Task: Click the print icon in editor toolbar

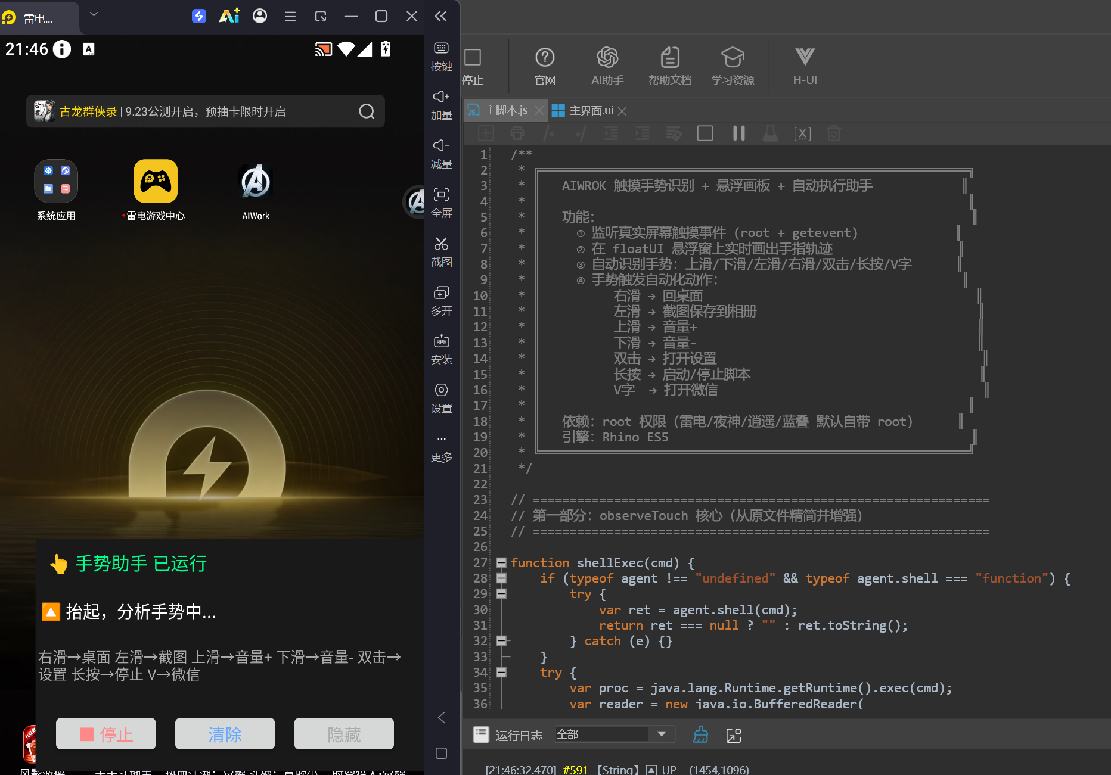Action: [x=517, y=133]
